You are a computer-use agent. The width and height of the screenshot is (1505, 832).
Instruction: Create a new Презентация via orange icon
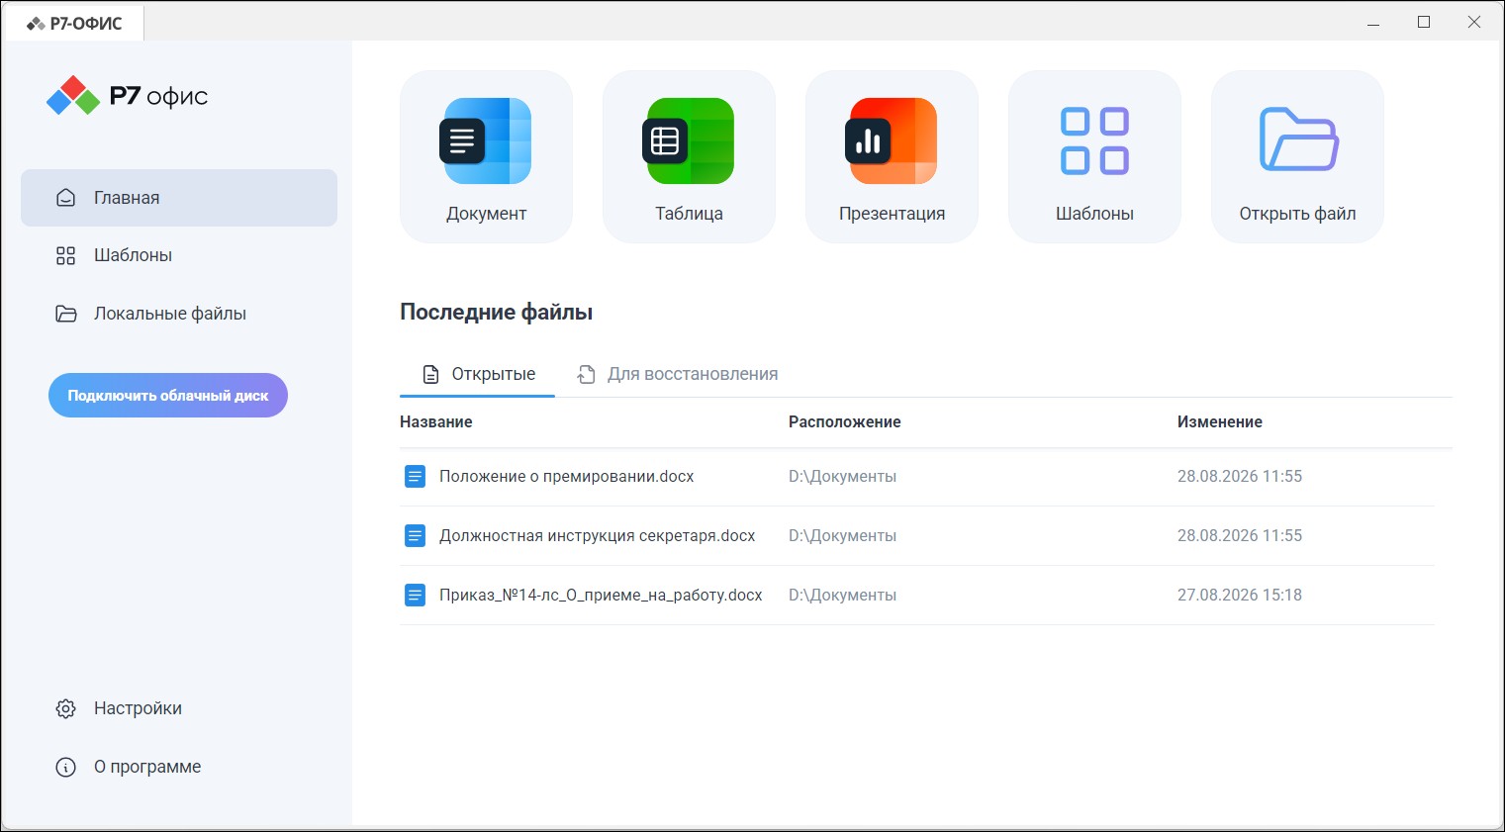(892, 141)
